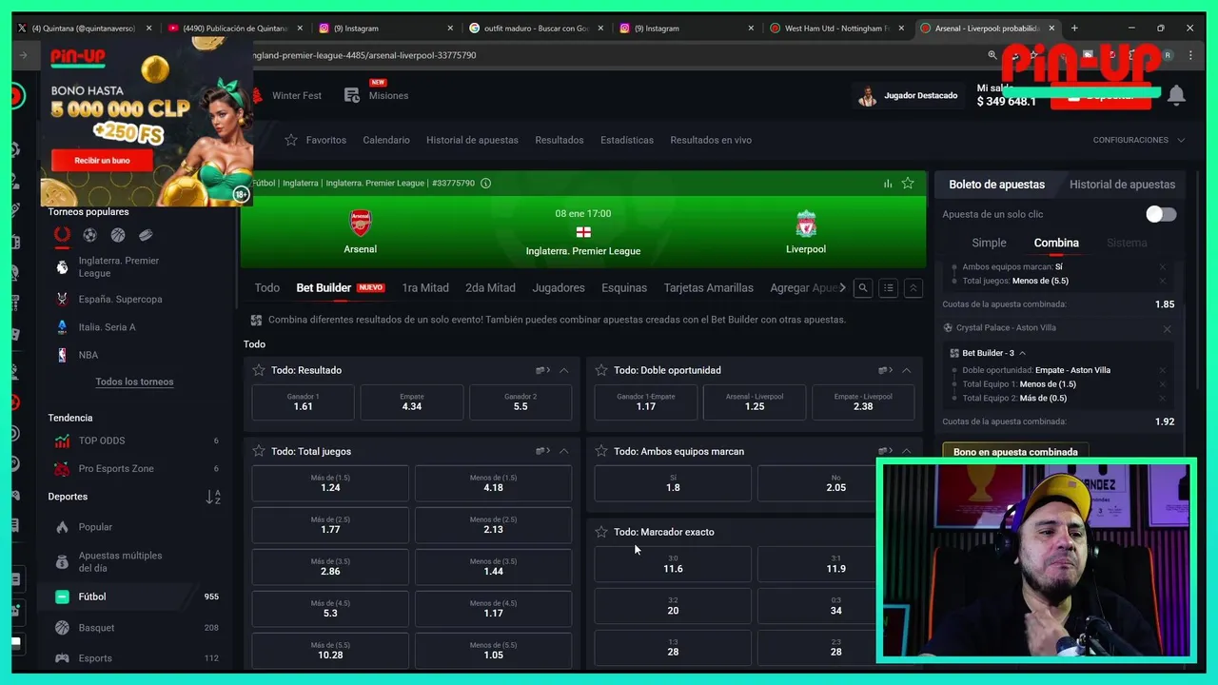1218x685 pixels.
Task: Remove Crystal Palace - Aston Villa bet
Action: point(1167,329)
